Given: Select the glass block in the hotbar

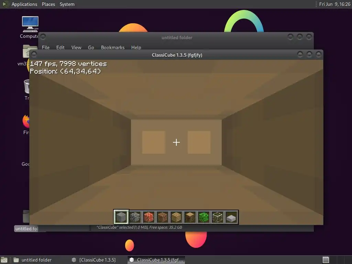Looking at the screenshot, I should point(217,217).
